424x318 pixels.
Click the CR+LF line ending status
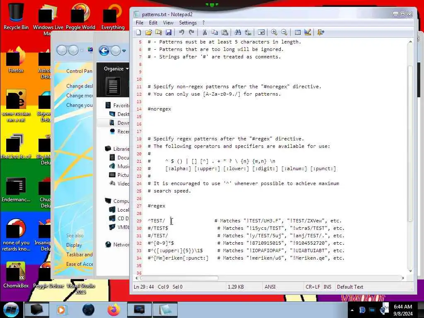[313, 287]
